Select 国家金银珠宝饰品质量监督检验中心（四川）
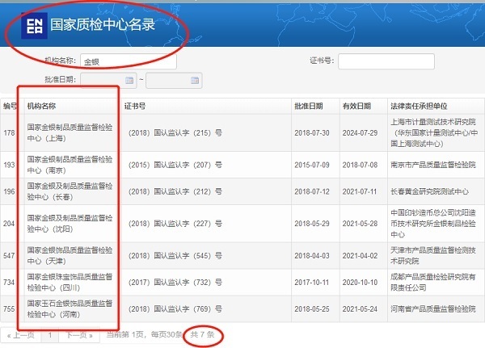485x348 pixels. pyautogui.click(x=70, y=282)
